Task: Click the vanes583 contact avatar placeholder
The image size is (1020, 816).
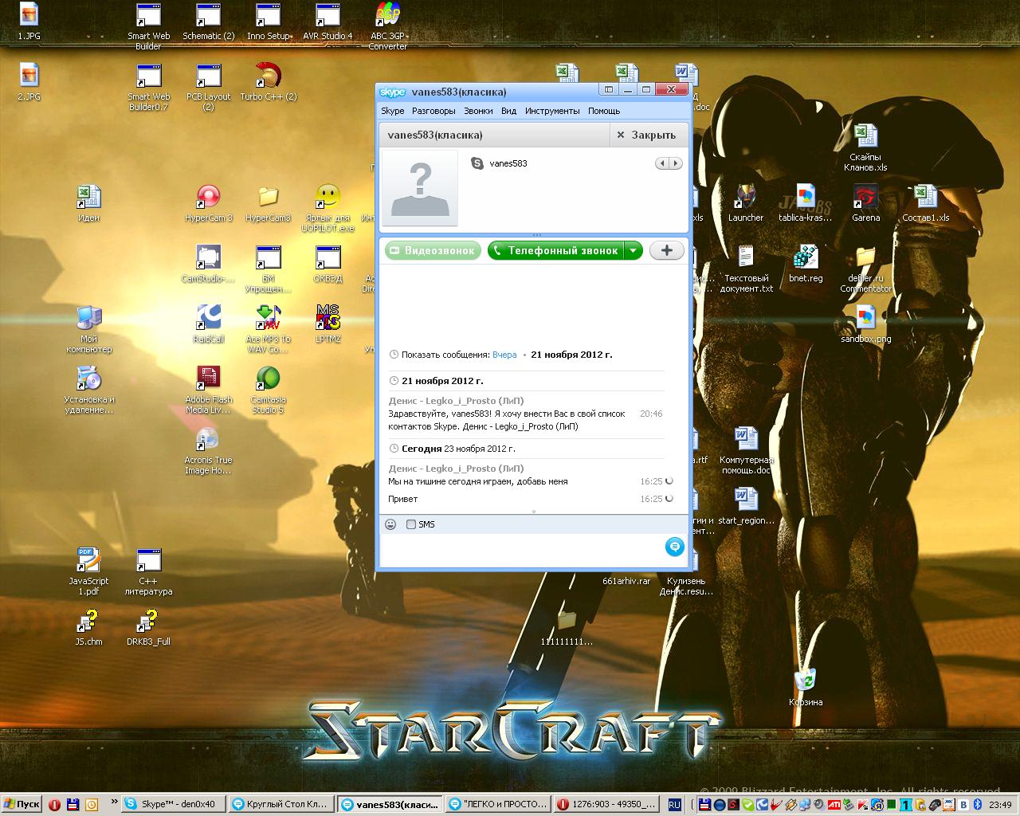Action: pos(420,188)
